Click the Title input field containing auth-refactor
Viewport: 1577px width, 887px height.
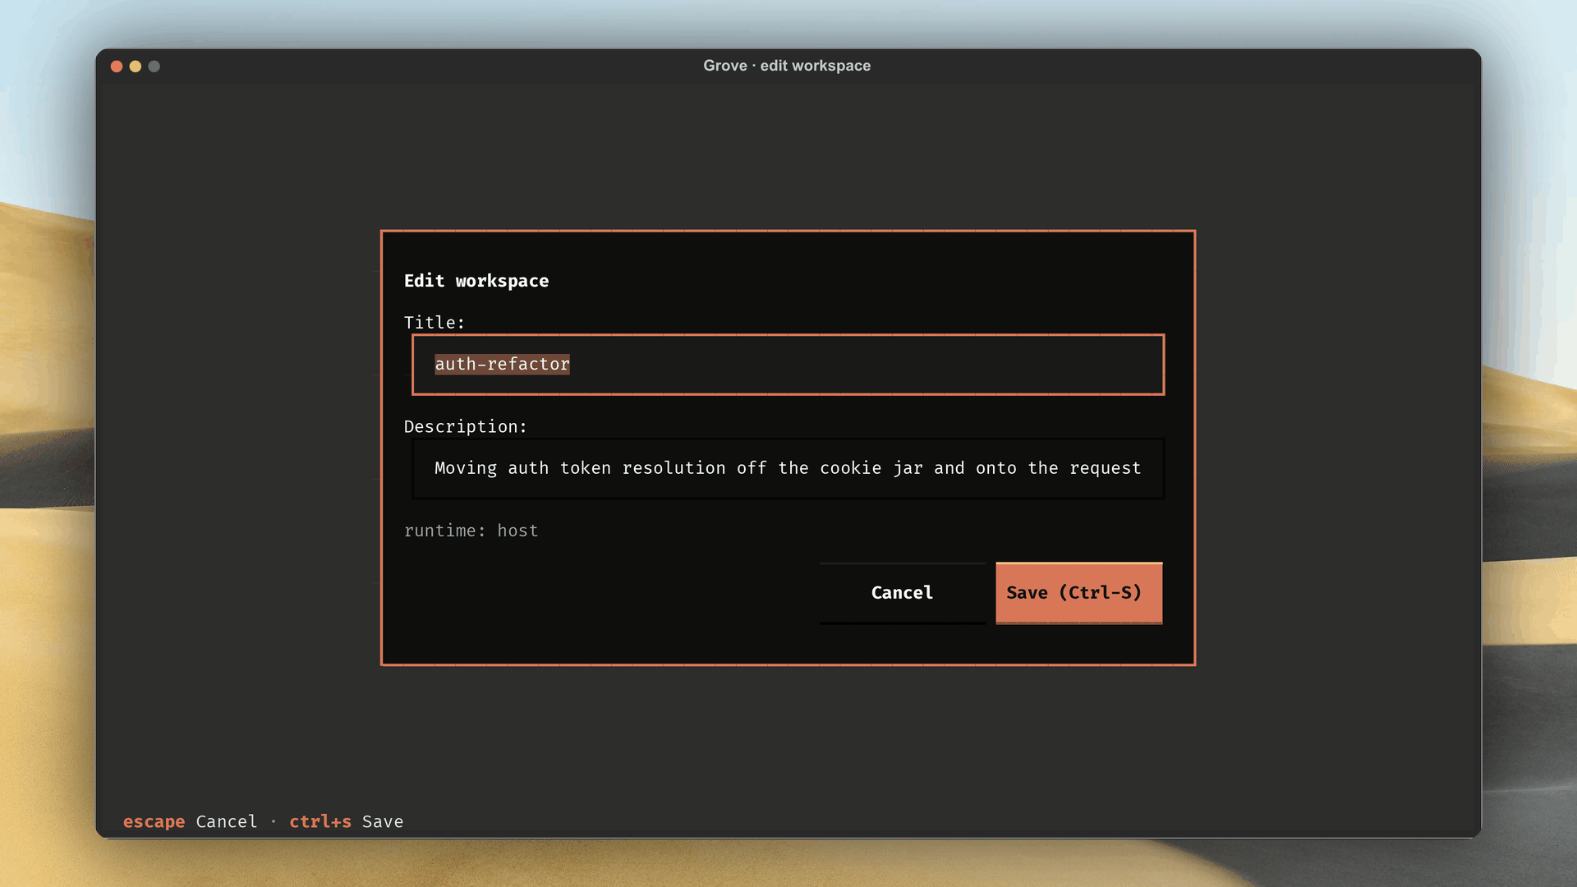pos(788,365)
